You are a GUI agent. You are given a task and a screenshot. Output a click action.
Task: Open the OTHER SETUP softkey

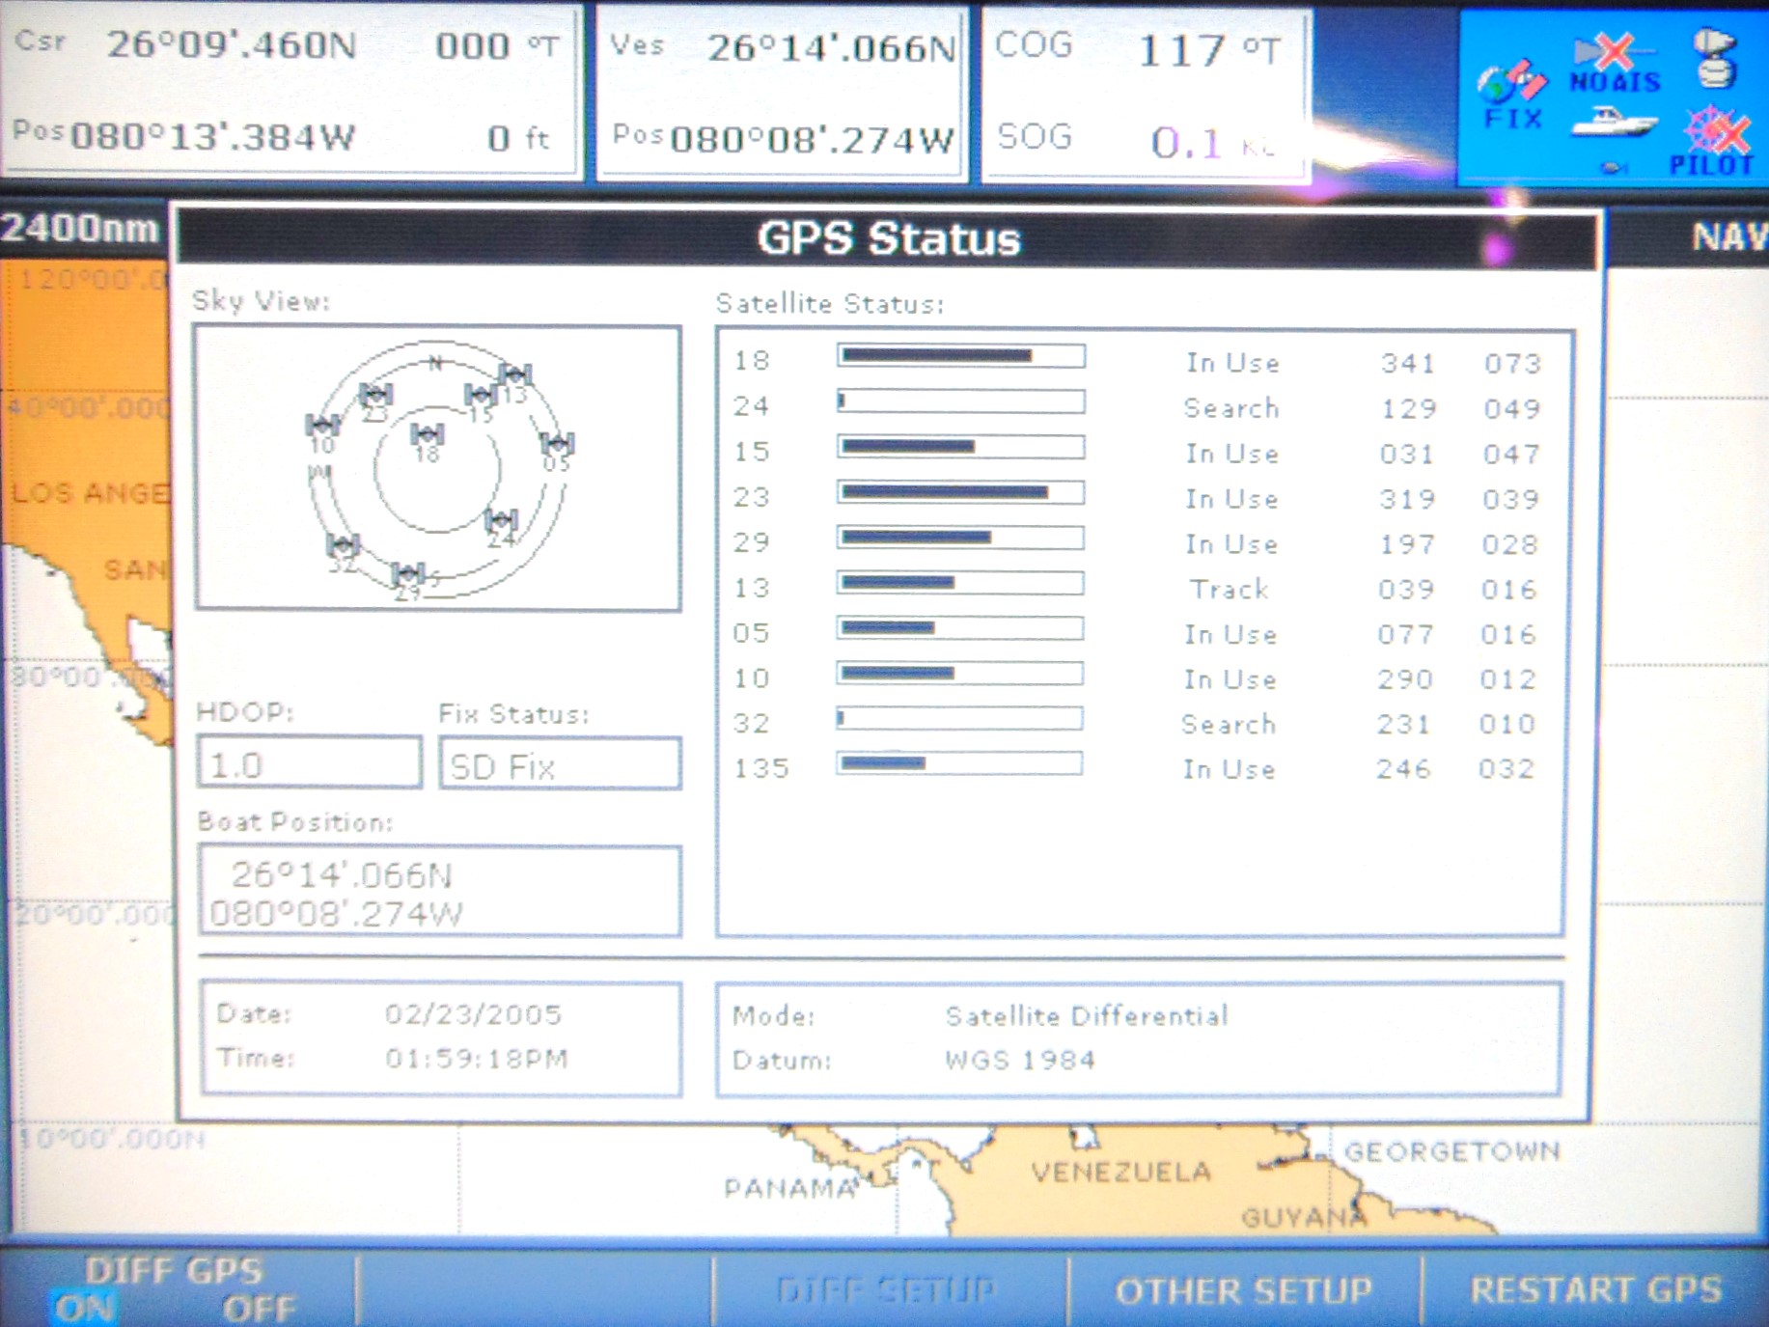click(1243, 1290)
